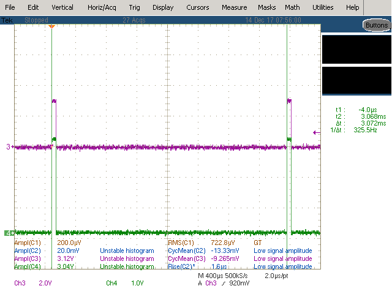Open the Masks menu

(x=267, y=7)
